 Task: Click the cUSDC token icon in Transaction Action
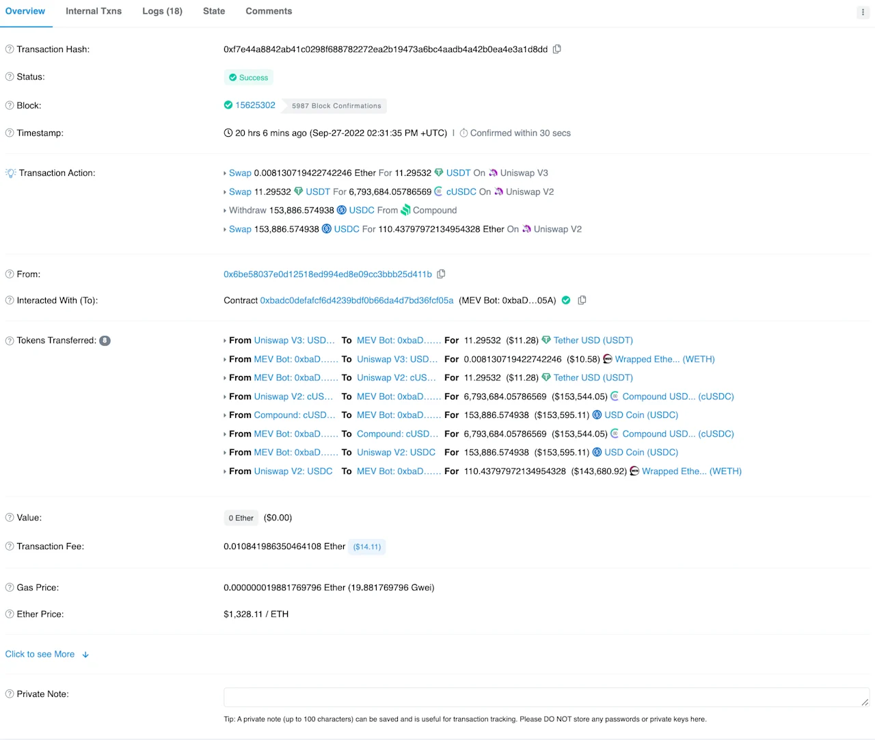coord(439,191)
